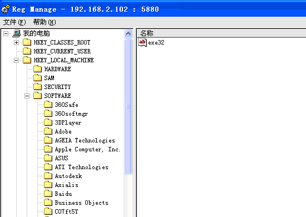306x217 pixels.
Task: Click the My Computer root icon
Action: 17,33
